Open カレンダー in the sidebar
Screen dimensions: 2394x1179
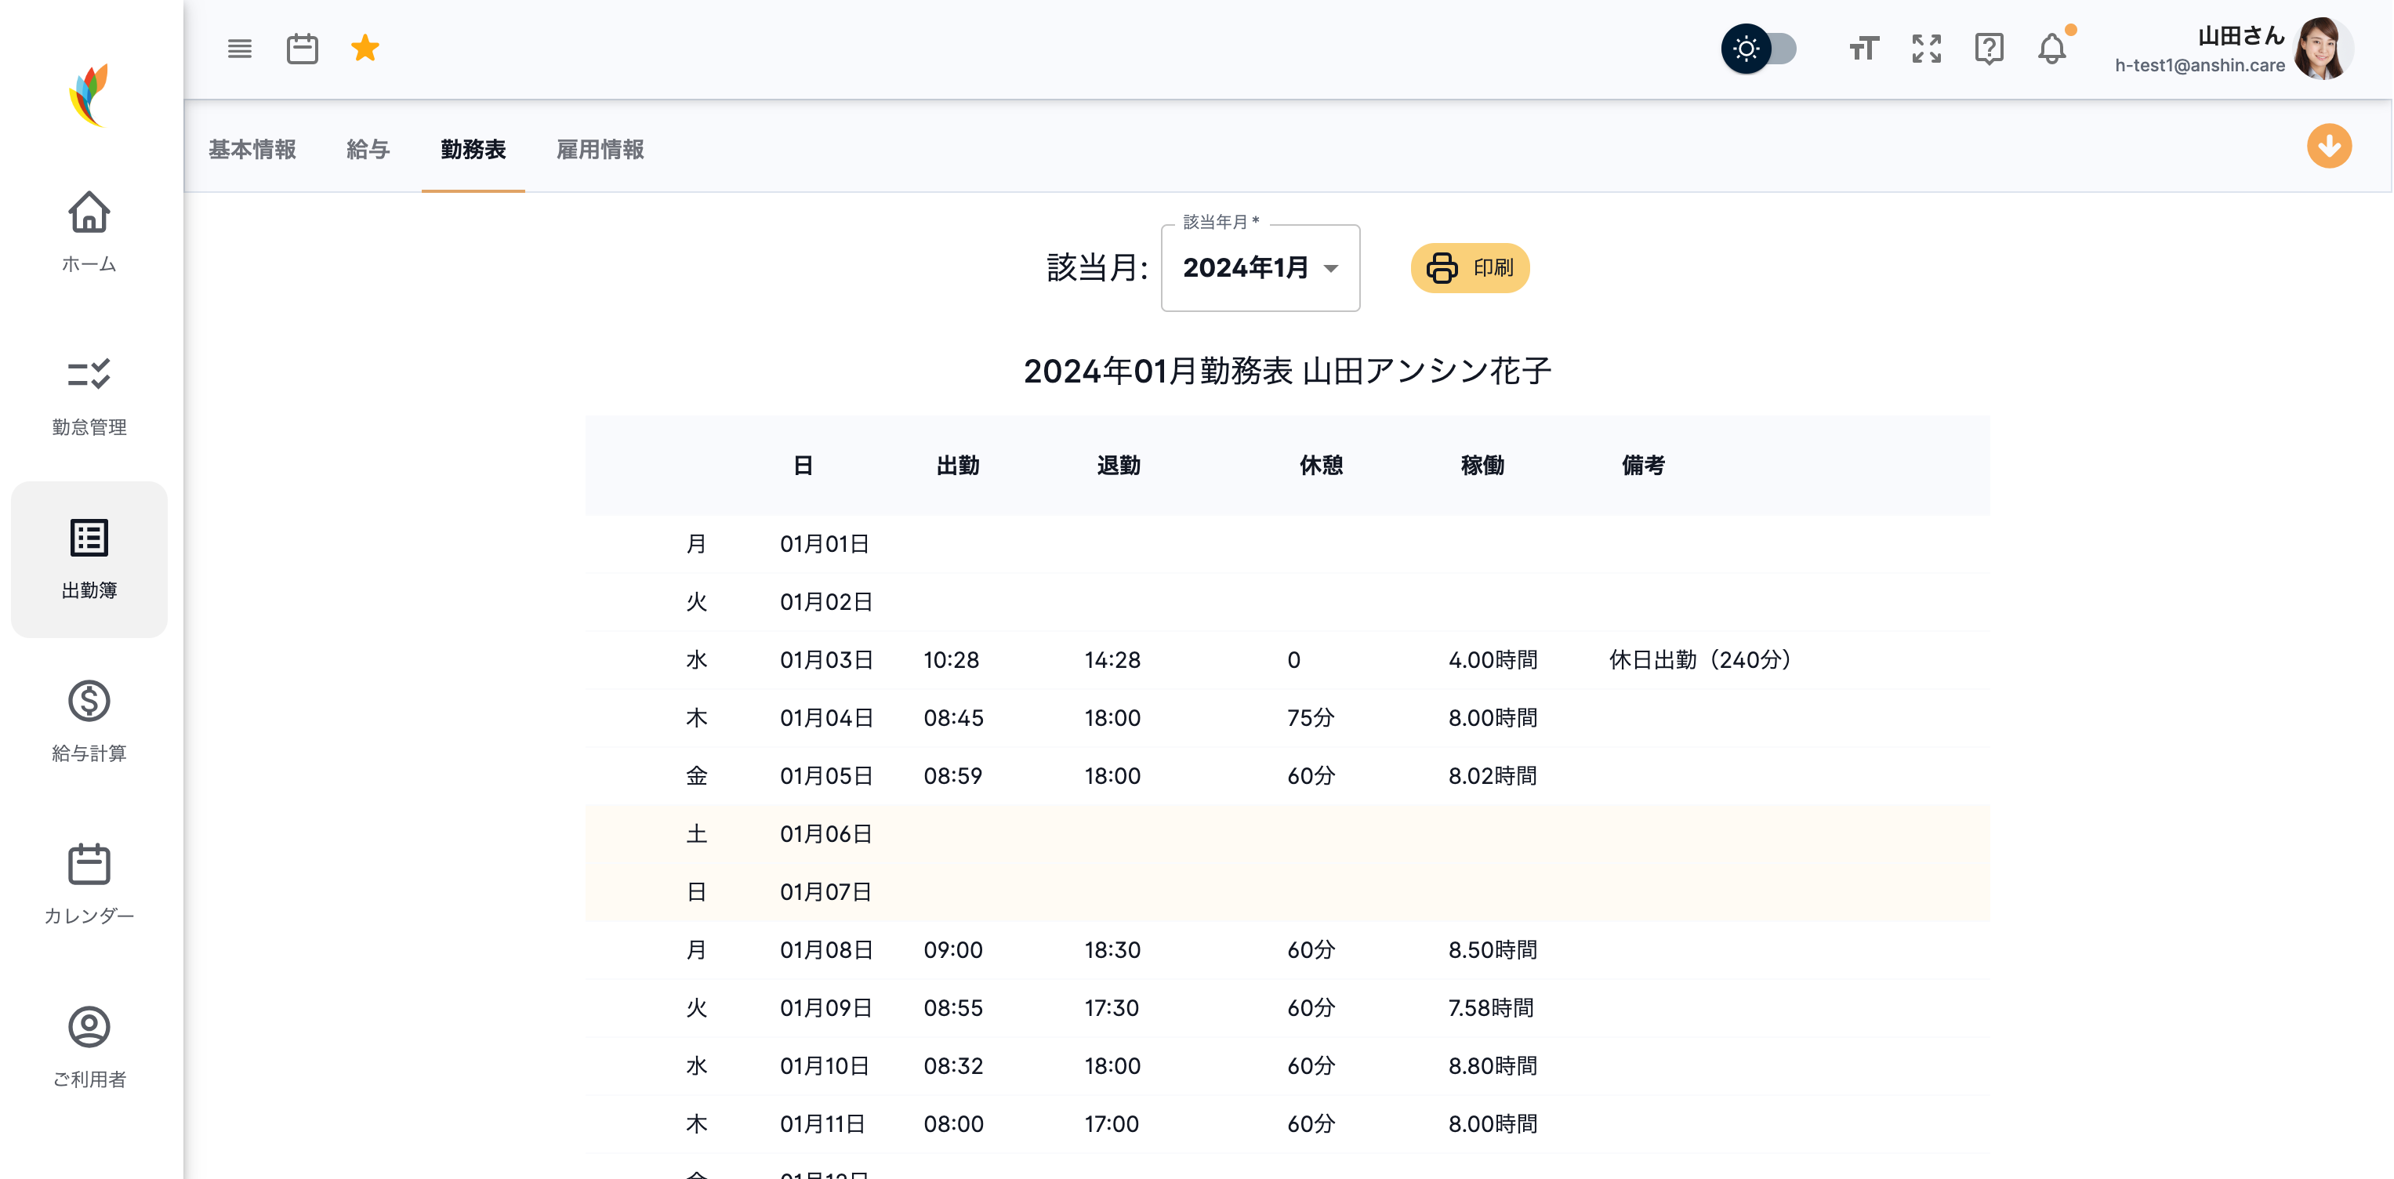pyautogui.click(x=89, y=883)
